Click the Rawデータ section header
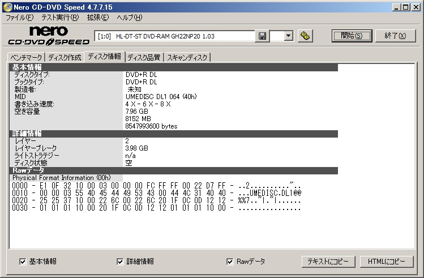The image size is (424, 278). coord(174,170)
